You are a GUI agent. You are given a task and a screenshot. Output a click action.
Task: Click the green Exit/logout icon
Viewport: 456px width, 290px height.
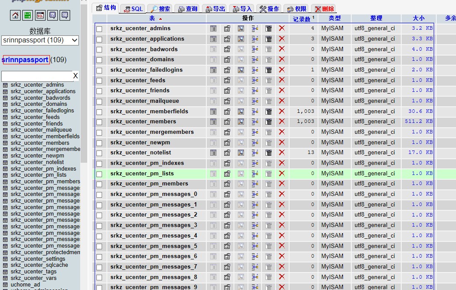coord(28,15)
